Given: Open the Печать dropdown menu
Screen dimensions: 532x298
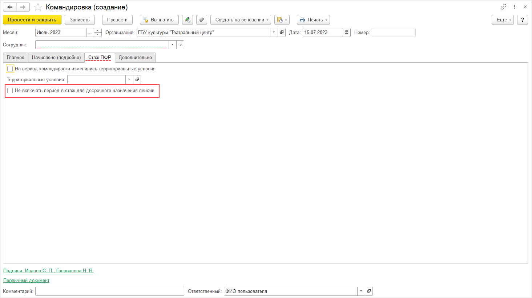Looking at the screenshot, I should (x=313, y=20).
